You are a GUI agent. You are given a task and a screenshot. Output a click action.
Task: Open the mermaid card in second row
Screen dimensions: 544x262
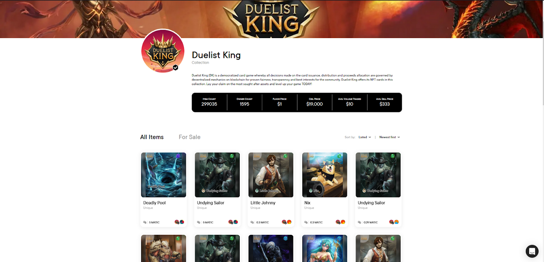point(324,248)
